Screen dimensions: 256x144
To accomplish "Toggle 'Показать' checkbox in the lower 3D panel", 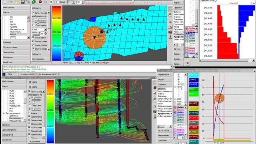I will (29, 131).
